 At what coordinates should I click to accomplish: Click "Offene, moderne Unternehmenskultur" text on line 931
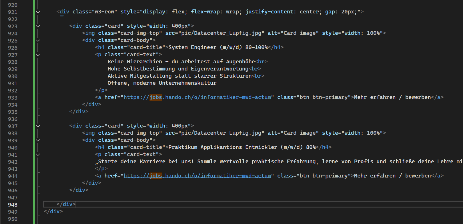pos(162,83)
